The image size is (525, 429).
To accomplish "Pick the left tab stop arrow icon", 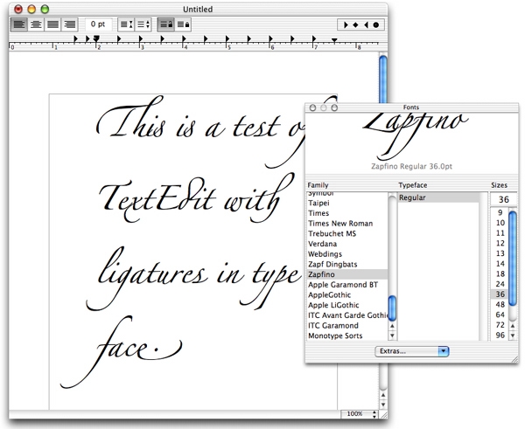I will (346, 24).
